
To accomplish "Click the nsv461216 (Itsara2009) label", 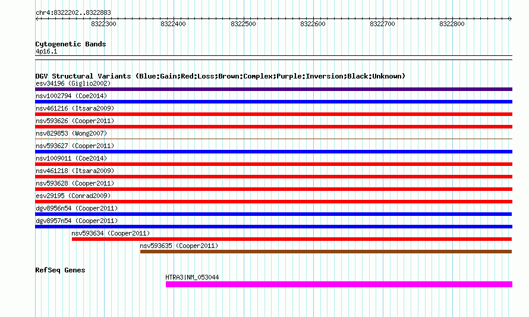I will (x=75, y=108).
